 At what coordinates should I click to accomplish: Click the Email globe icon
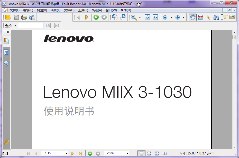[32, 17]
